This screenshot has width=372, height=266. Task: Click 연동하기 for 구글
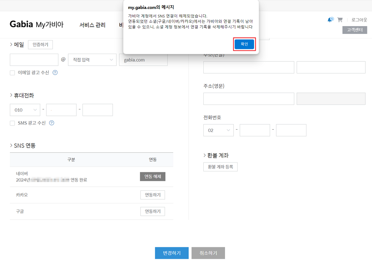point(153,211)
